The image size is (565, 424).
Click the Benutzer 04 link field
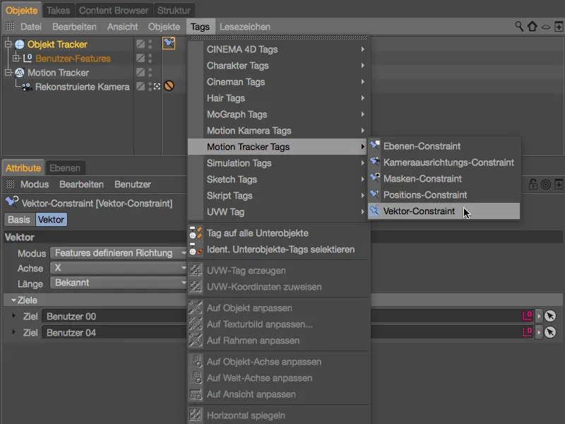coord(288,332)
